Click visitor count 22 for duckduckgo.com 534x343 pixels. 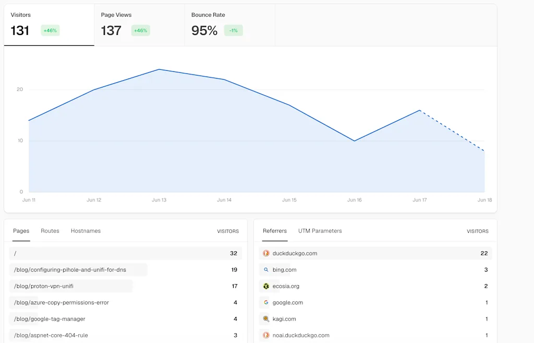tap(484, 253)
